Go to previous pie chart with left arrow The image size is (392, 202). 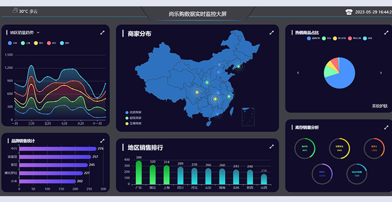click(298, 73)
